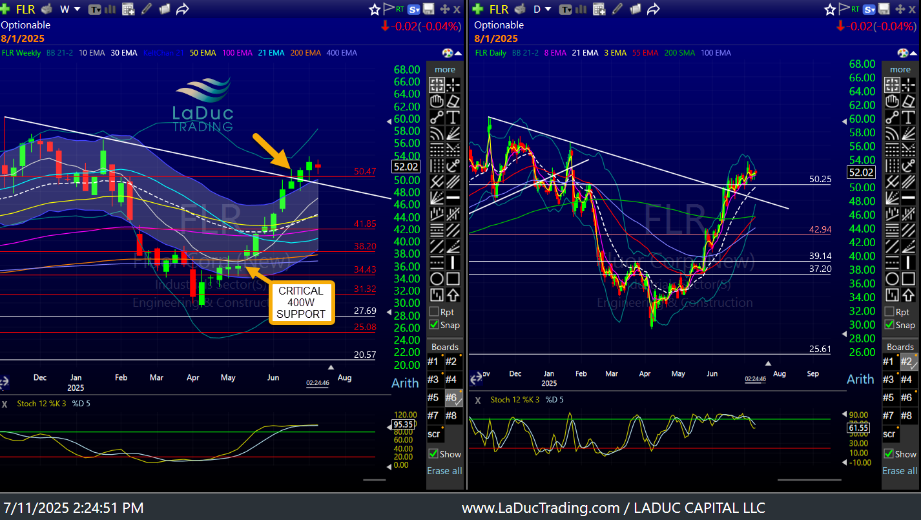
Task: Select the hand pan tool in weekly palette
Action: [x=437, y=101]
